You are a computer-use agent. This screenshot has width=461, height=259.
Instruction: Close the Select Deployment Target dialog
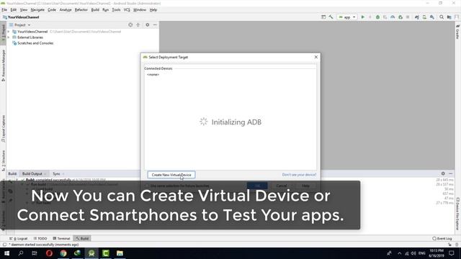click(x=316, y=57)
